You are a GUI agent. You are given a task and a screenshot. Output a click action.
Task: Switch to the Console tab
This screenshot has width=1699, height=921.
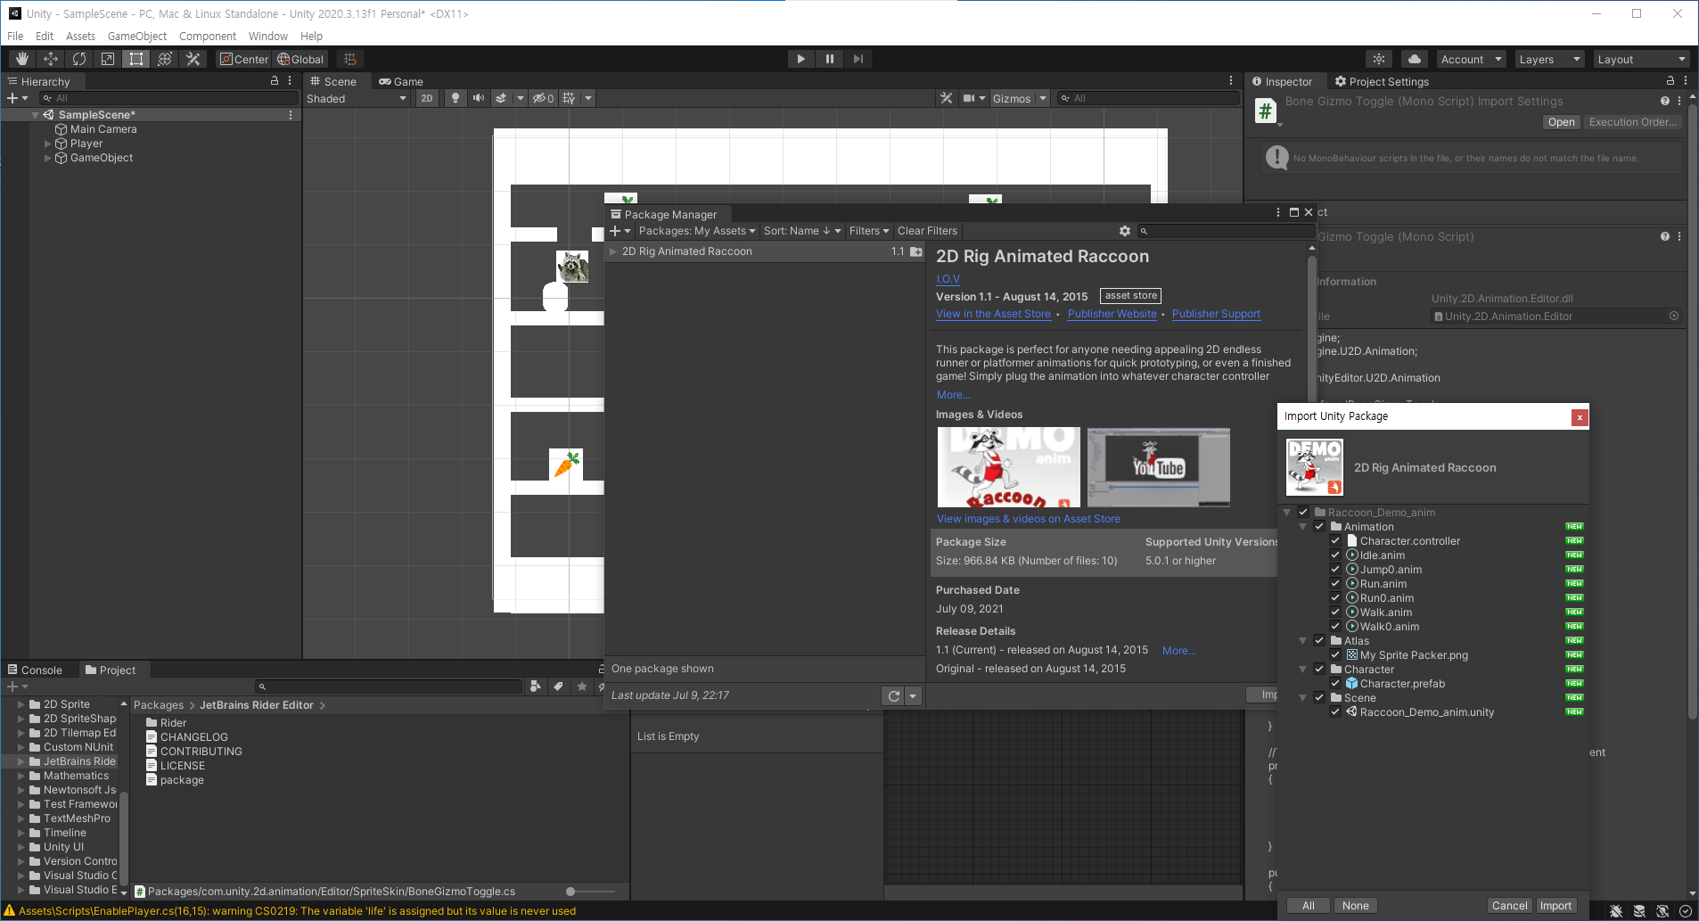click(x=36, y=670)
